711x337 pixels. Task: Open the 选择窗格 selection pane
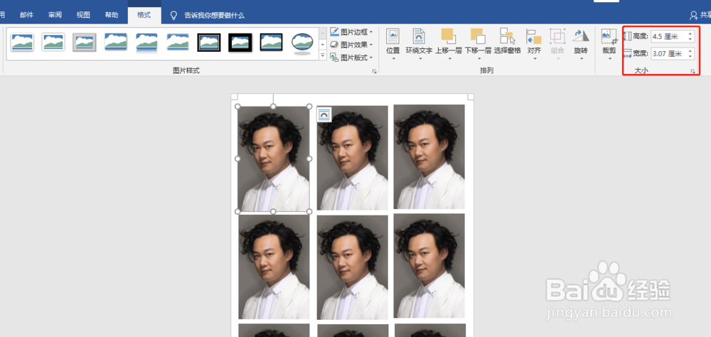click(508, 41)
